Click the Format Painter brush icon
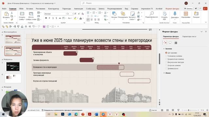The image size is (209, 117). (x=12, y=19)
